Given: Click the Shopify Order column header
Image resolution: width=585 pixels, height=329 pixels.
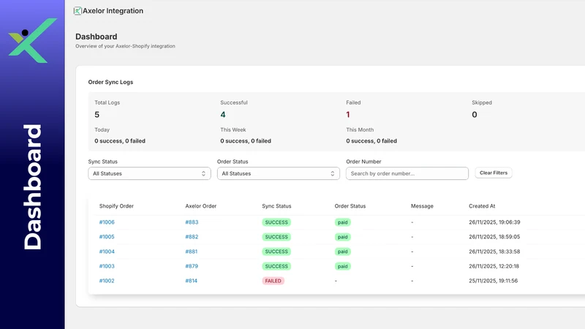Looking at the screenshot, I should [116, 206].
